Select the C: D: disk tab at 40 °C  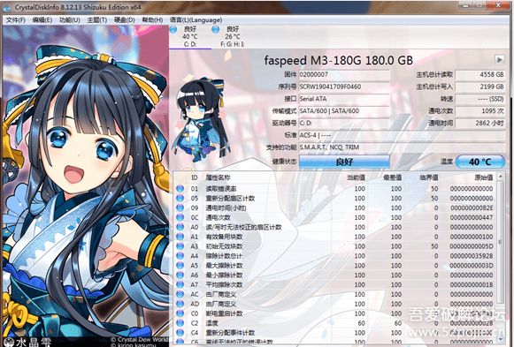tap(190, 36)
